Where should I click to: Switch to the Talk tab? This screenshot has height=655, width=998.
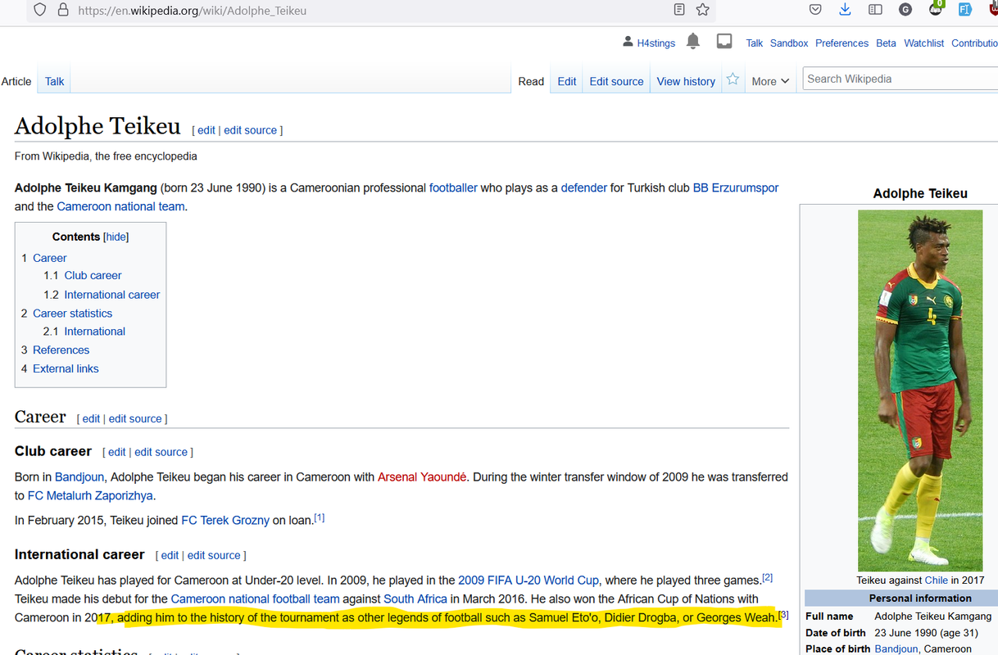[55, 81]
